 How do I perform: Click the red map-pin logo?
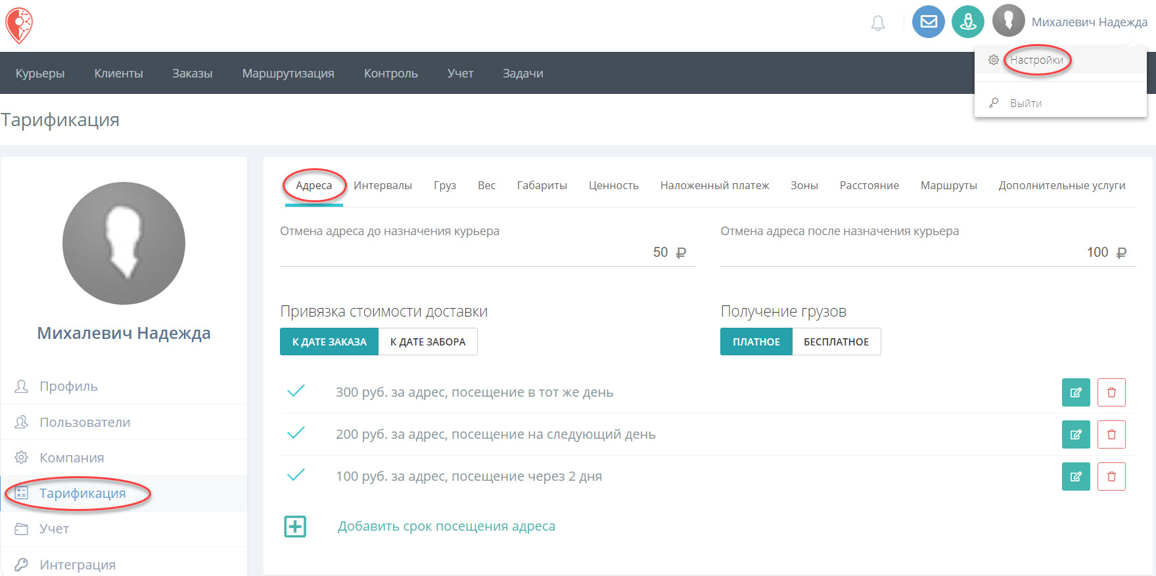(x=19, y=26)
